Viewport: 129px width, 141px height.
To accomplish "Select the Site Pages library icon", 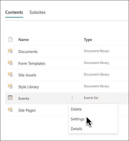I will pyautogui.click(x=10, y=110).
